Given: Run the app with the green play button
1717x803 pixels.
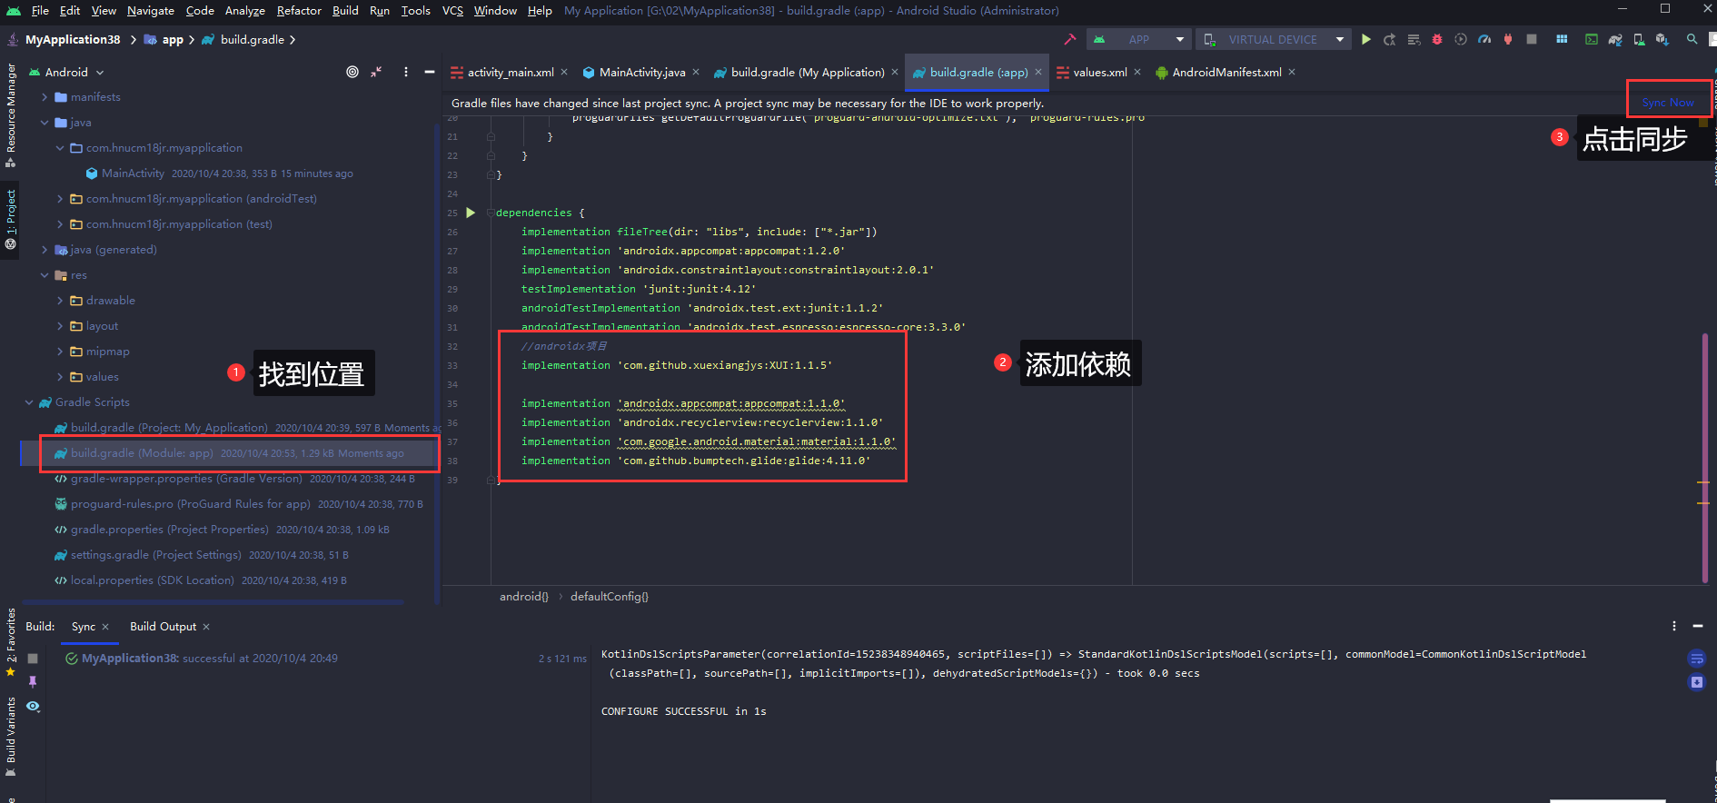Looking at the screenshot, I should pos(1366,39).
